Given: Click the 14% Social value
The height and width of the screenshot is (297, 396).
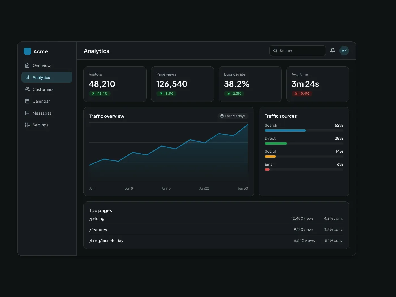Looking at the screenshot, I should (x=339, y=151).
